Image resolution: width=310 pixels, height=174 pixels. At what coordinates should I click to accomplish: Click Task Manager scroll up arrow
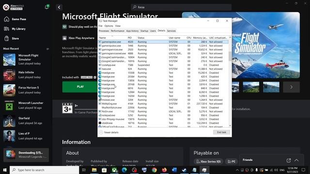230,37
